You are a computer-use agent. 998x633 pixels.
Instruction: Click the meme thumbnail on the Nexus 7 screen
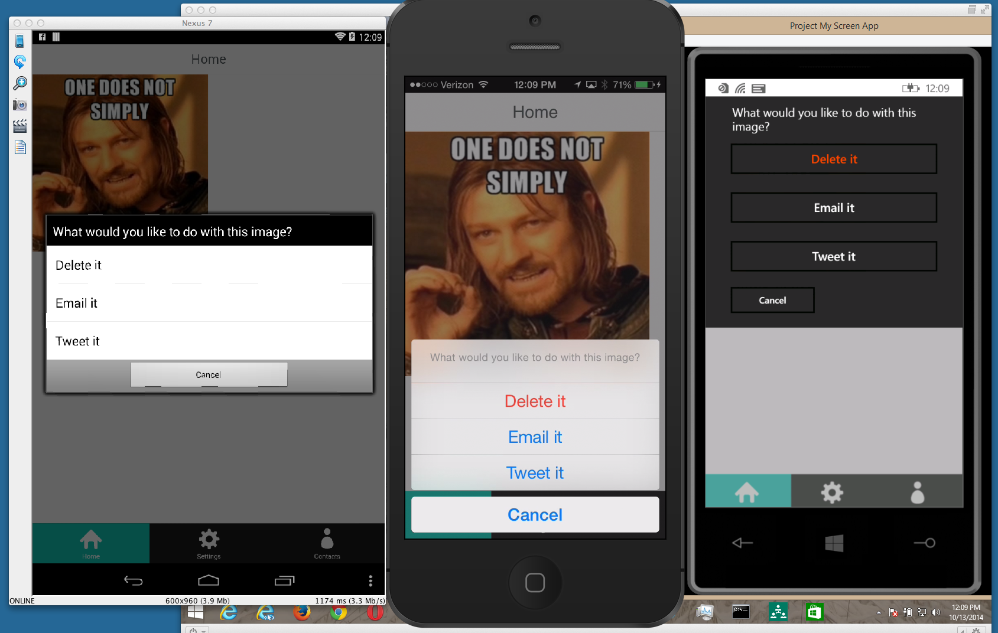click(x=120, y=143)
